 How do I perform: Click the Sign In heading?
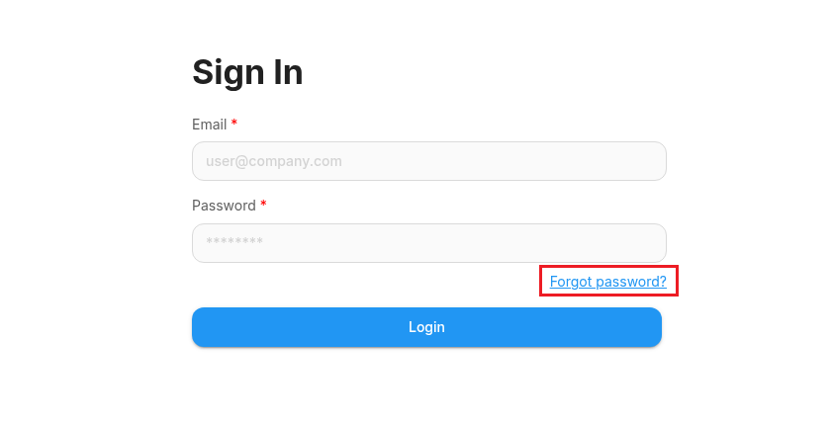(247, 72)
